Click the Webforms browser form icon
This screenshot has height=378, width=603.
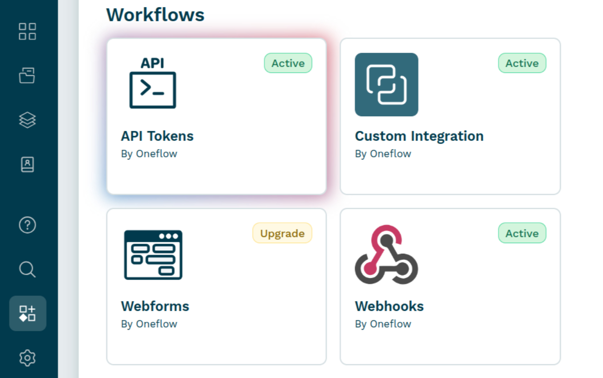coord(153,255)
